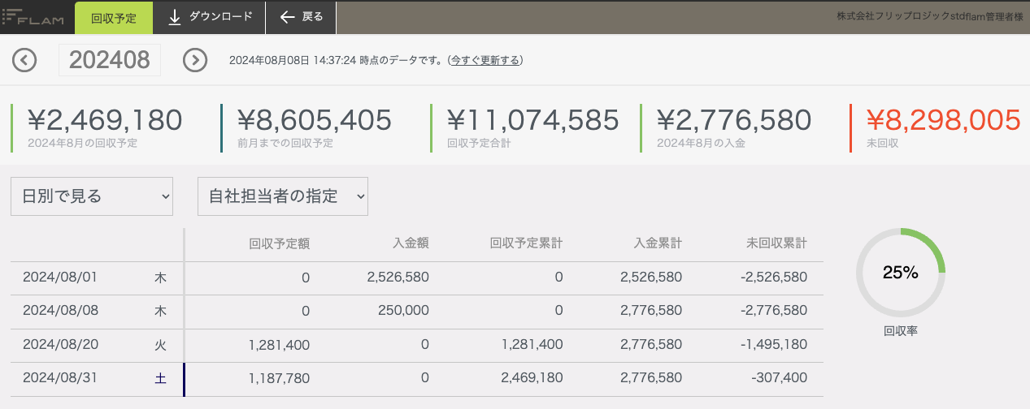Click the 今すぐ更新する link
Viewport: 1030px width, 409px height.
pyautogui.click(x=485, y=60)
